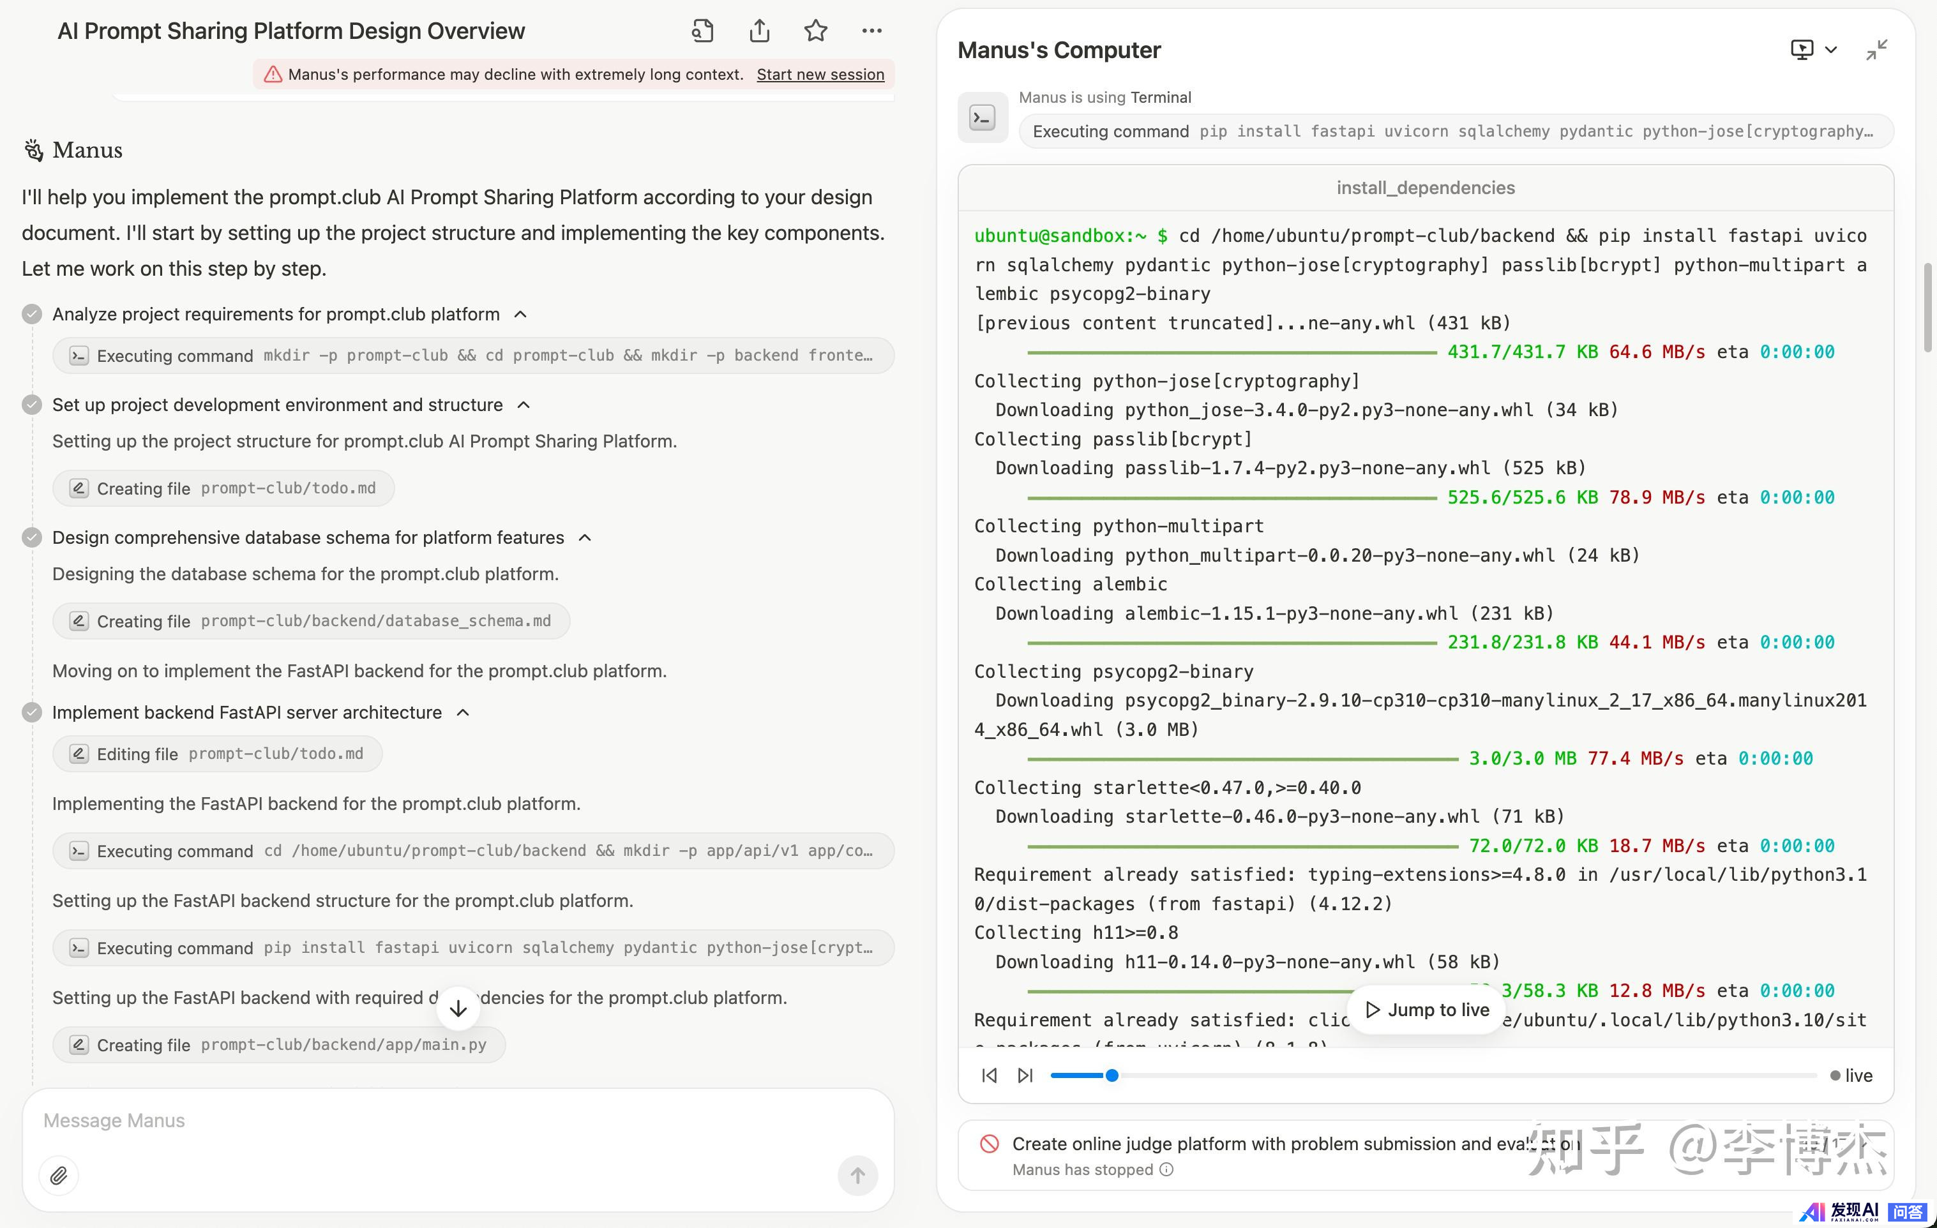Collapse 'Implement backend FastAPI server architecture' step
The width and height of the screenshot is (1937, 1228).
pyautogui.click(x=462, y=712)
